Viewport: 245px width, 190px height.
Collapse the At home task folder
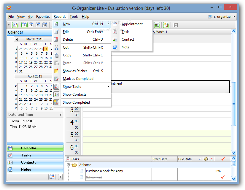click(68, 165)
